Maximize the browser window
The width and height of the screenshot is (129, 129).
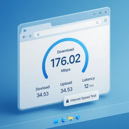tap(100, 13)
